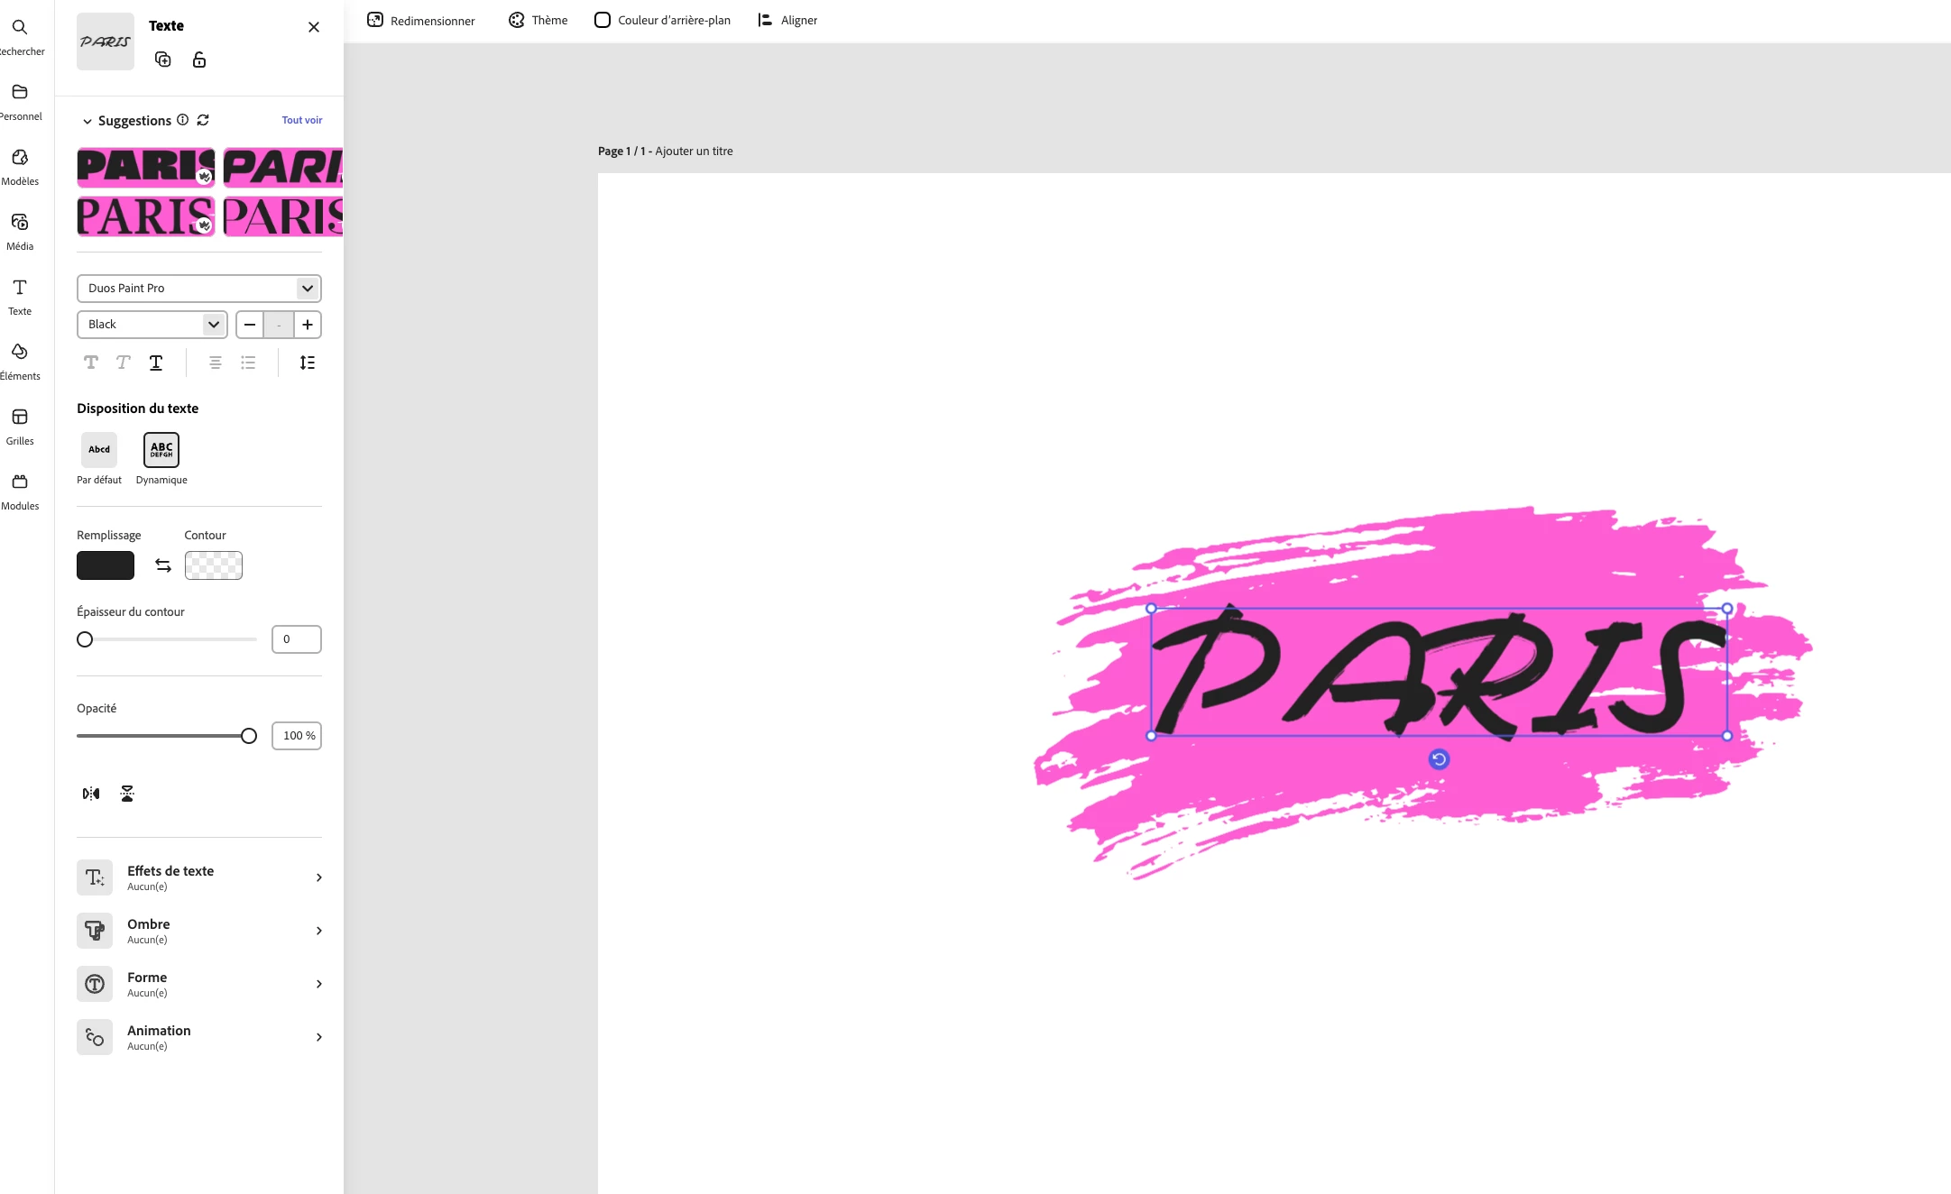The image size is (1951, 1194).
Task: Open the Duos Paint Pro font dropdown
Action: pos(199,289)
